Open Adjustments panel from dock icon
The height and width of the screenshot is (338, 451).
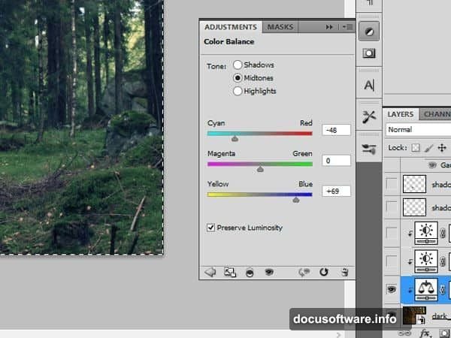(369, 32)
